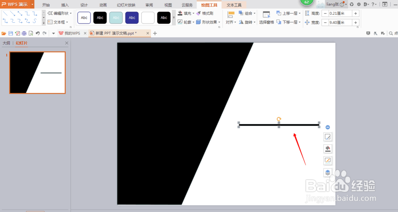398x212 pixels.
Task: Click the Print icon
Action: tap(24, 33)
